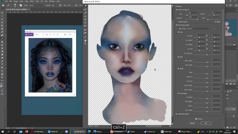Enable the Pin Edges checkbox

point(213,22)
